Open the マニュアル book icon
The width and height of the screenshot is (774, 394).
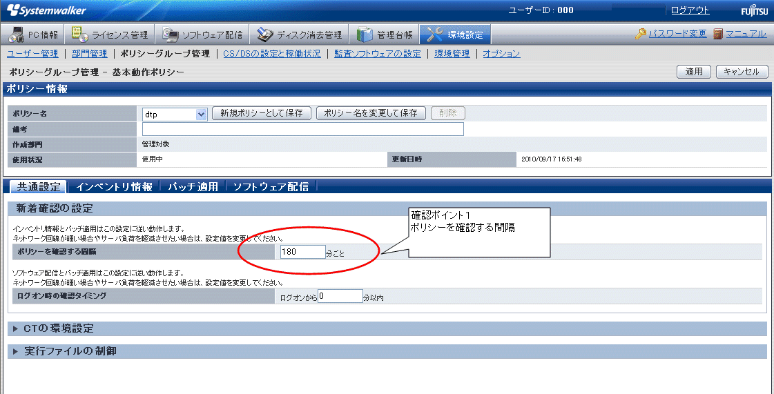click(718, 34)
